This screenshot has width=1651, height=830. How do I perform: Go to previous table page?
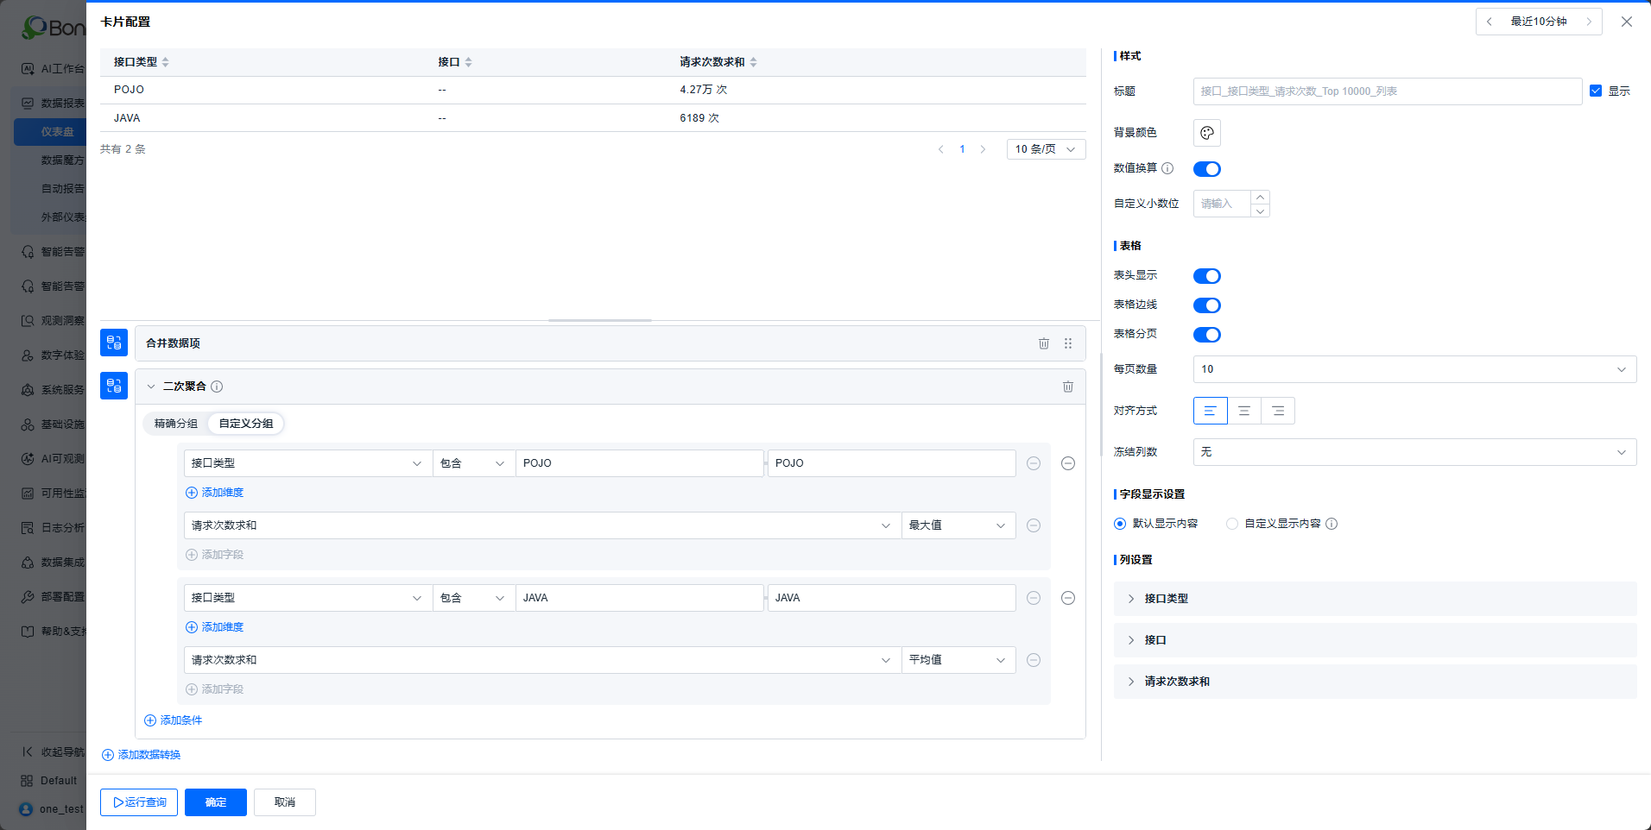click(941, 149)
